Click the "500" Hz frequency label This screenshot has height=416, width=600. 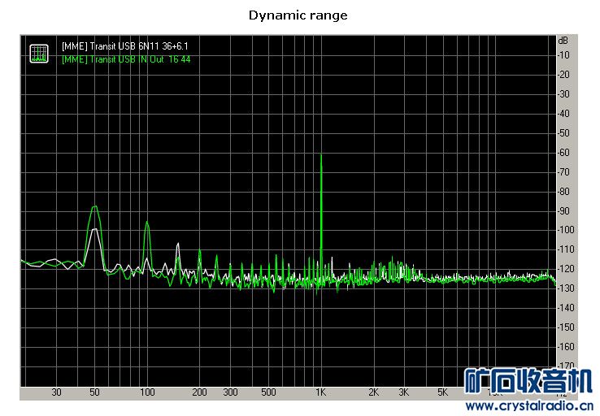pyautogui.click(x=268, y=392)
